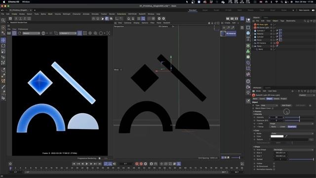Click the Brush paint tool in left toolbar
The height and width of the screenshot is (178, 316).
(3, 87)
